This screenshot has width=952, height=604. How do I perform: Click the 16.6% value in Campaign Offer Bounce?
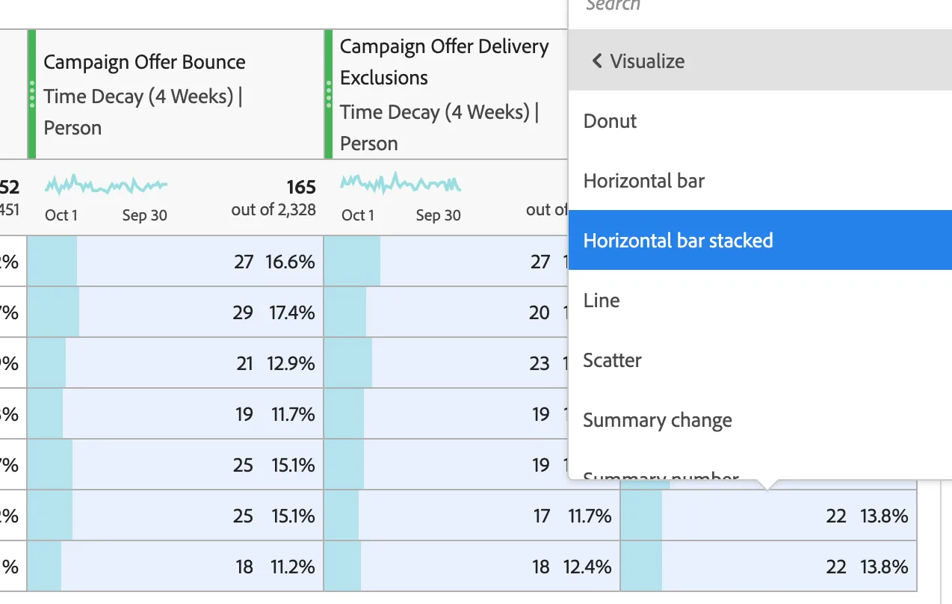[x=290, y=262]
